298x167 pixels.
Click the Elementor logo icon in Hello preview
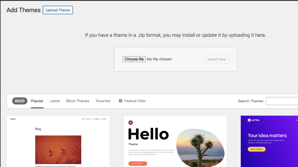[131, 123]
